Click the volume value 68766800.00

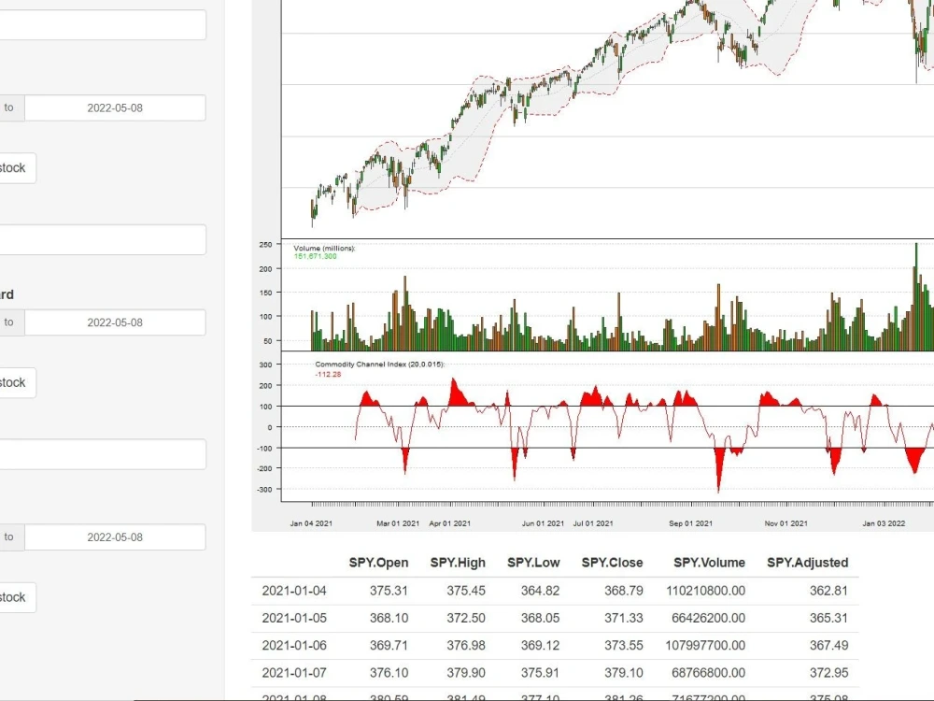click(708, 673)
